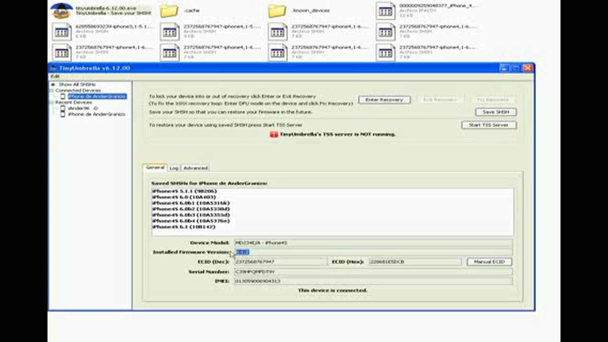Select saved SHSH iPhone4S 6.0b4 entry
The width and height of the screenshot is (608, 342).
[191, 221]
